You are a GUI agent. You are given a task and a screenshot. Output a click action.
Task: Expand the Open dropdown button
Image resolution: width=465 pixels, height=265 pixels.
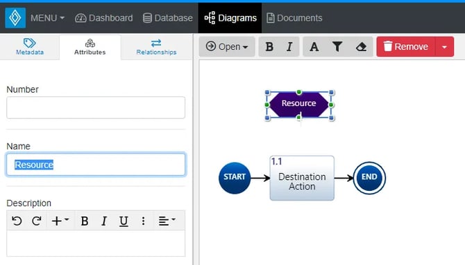tap(227, 47)
